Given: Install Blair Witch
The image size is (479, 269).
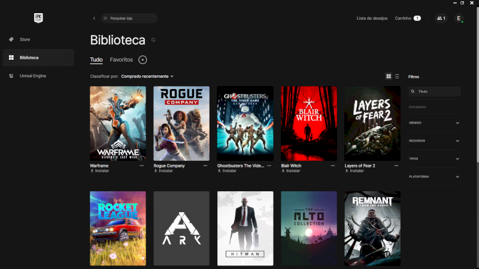Looking at the screenshot, I should pos(290,171).
